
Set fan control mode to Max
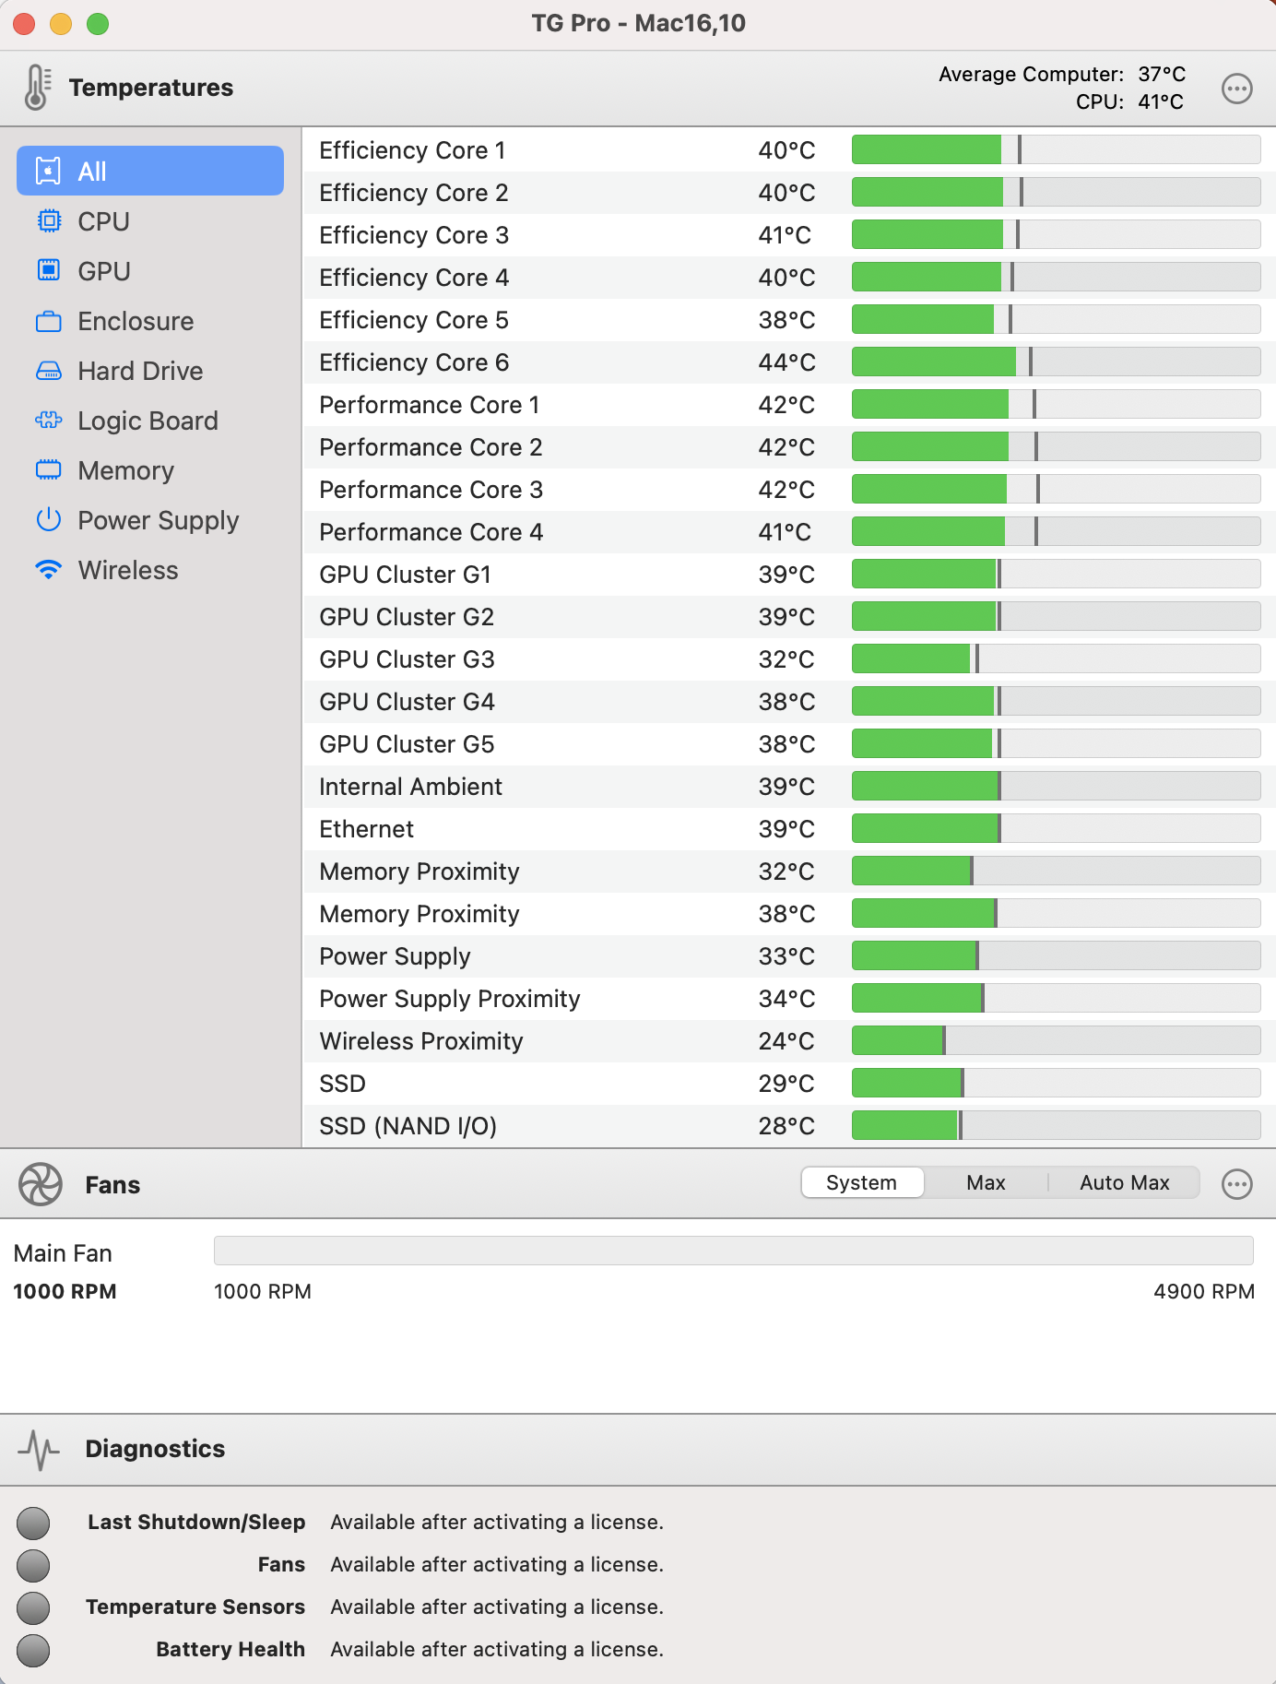tap(986, 1182)
